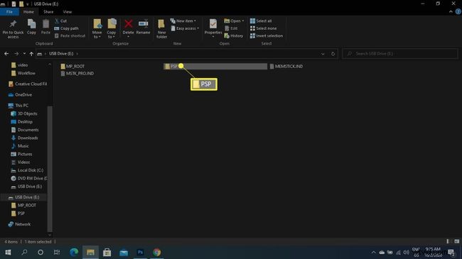The width and height of the screenshot is (462, 259).
Task: Click Copy path in ribbon
Action: click(66, 28)
